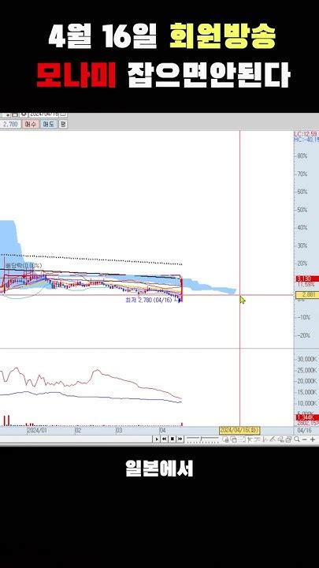The width and height of the screenshot is (319, 568).
Task: Click the 매도 sell button
Action: pos(48,124)
